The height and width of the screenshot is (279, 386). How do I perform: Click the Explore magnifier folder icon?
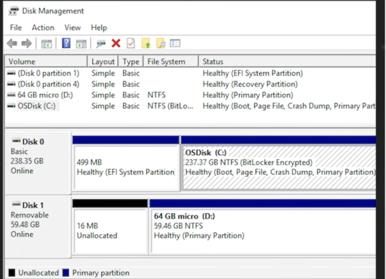point(161,43)
